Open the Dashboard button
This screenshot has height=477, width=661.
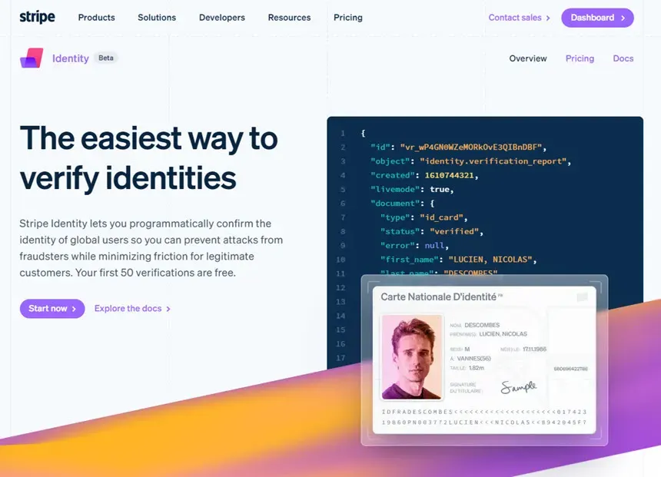coord(597,18)
